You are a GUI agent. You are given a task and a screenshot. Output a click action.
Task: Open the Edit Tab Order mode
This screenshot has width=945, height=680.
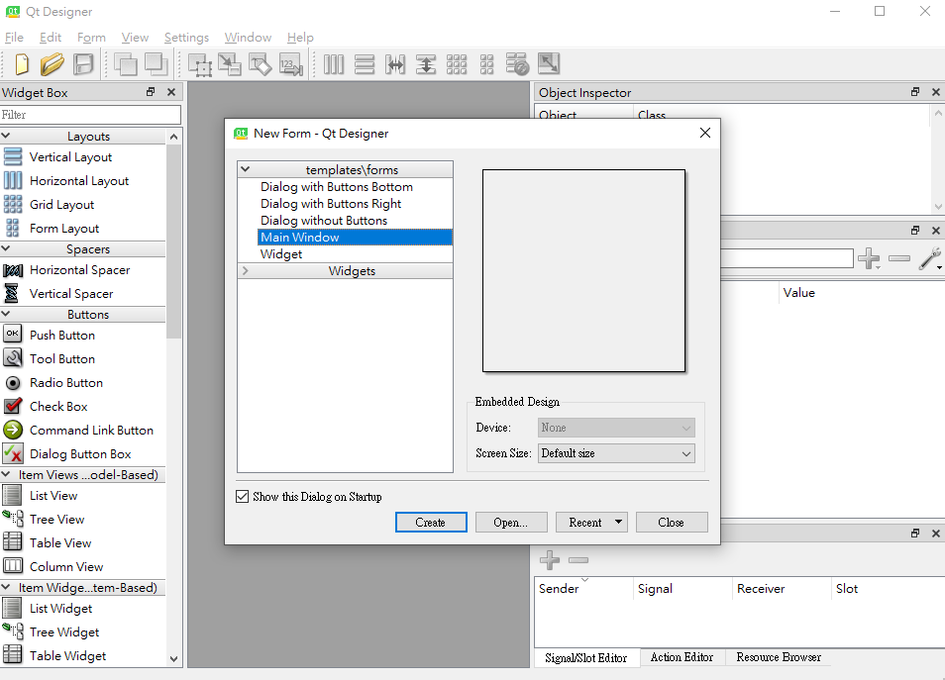pos(289,64)
